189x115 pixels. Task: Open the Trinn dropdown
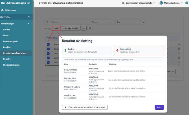coord(102,22)
